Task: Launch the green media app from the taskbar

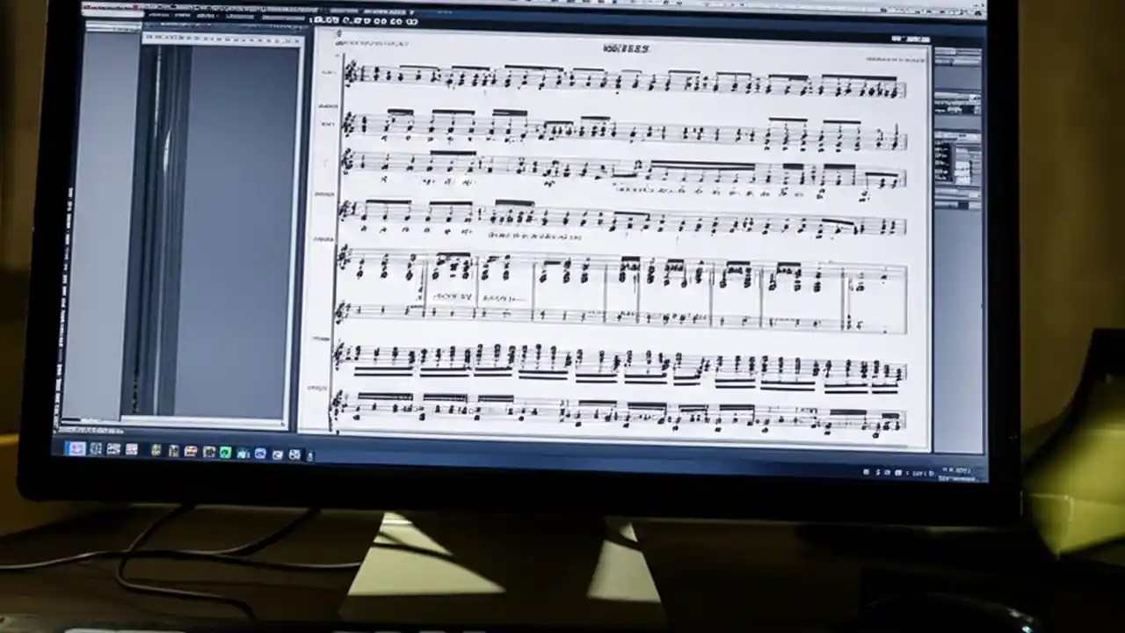Action: (226, 452)
